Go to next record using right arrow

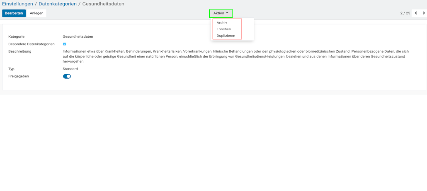423,13
